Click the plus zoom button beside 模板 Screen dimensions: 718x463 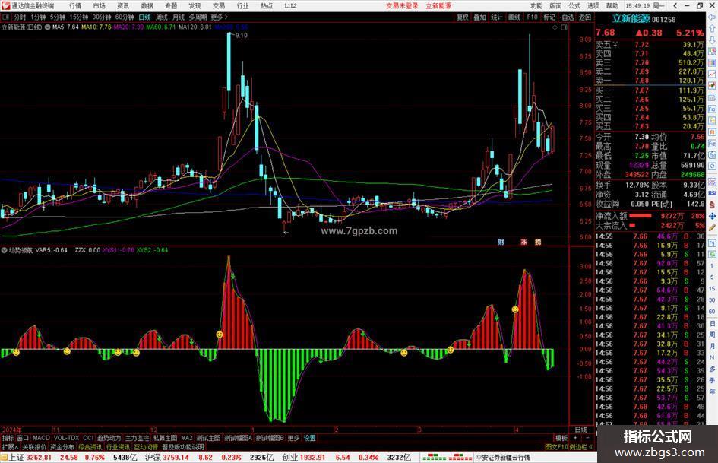pyautogui.click(x=576, y=438)
